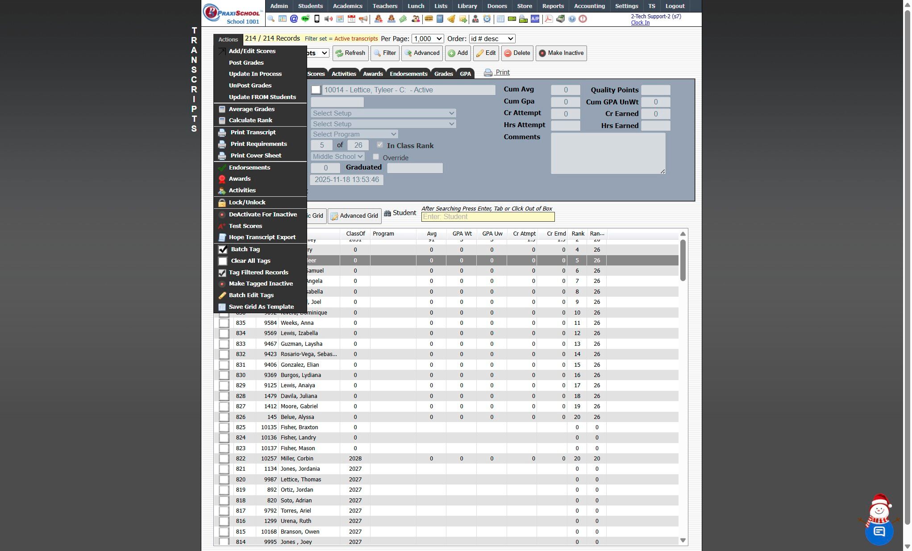The image size is (912, 551).
Task: Toggle the Override checkbox
Action: [376, 157]
